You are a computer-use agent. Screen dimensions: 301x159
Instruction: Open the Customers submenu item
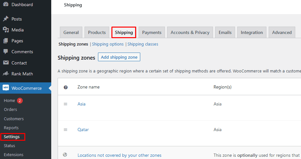pyautogui.click(x=14, y=119)
